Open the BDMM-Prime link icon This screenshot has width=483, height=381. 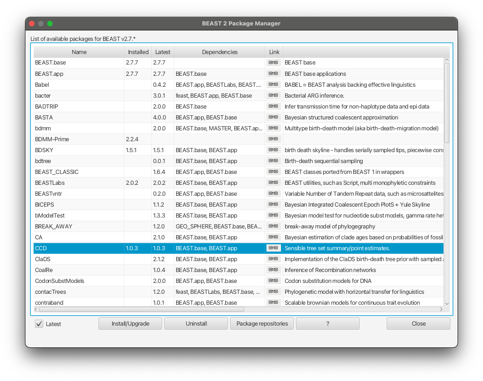coord(273,139)
